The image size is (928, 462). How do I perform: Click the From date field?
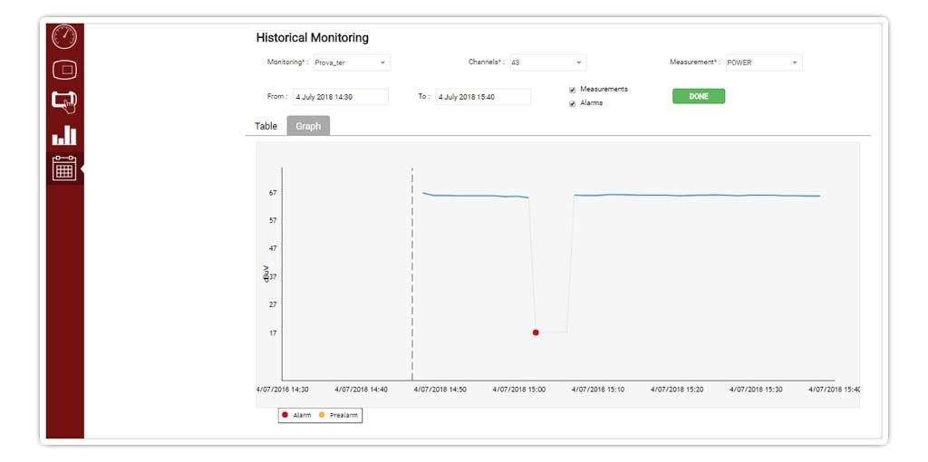(x=341, y=97)
